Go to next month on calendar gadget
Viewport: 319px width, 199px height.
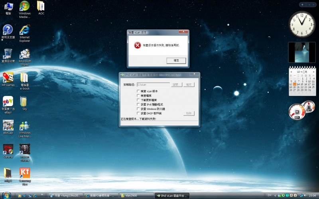314,72
